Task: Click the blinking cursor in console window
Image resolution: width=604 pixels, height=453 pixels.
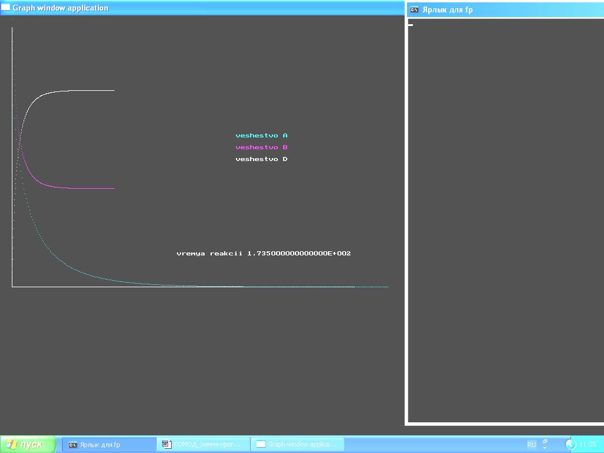Action: [411, 25]
